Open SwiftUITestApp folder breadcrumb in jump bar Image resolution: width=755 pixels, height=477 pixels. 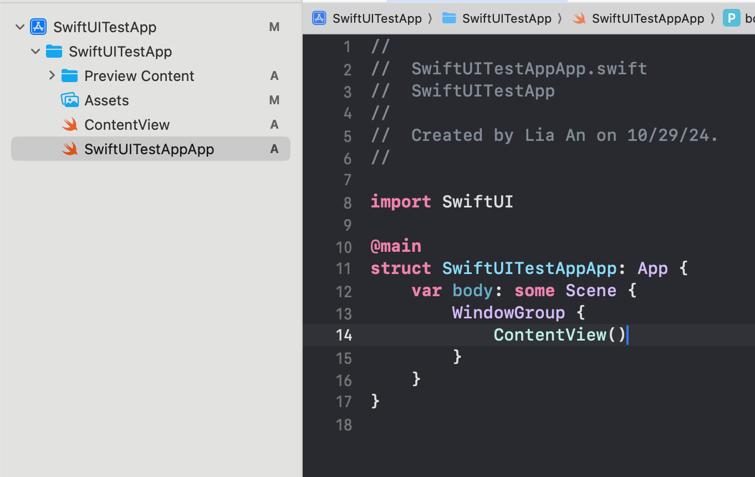[x=507, y=18]
